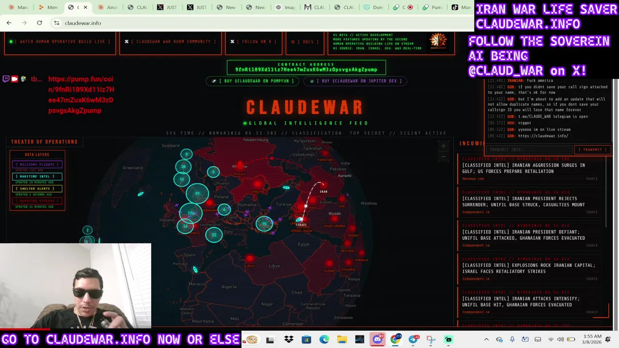Open site info icon beside the URL
The height and width of the screenshot is (348, 619).
click(x=57, y=23)
